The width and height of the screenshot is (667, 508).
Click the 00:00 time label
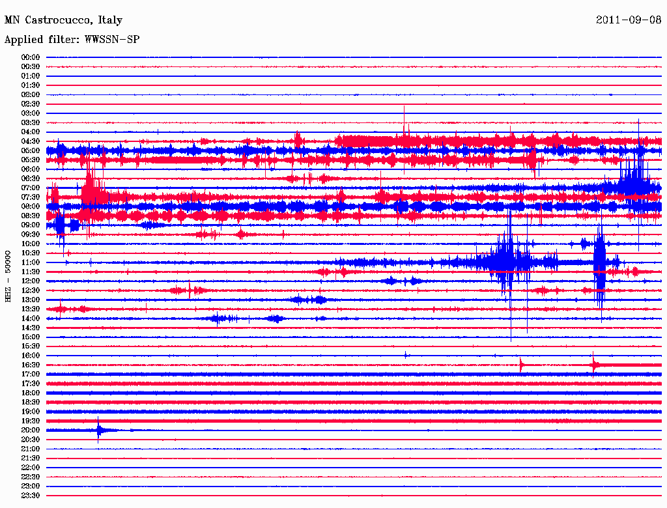30,57
